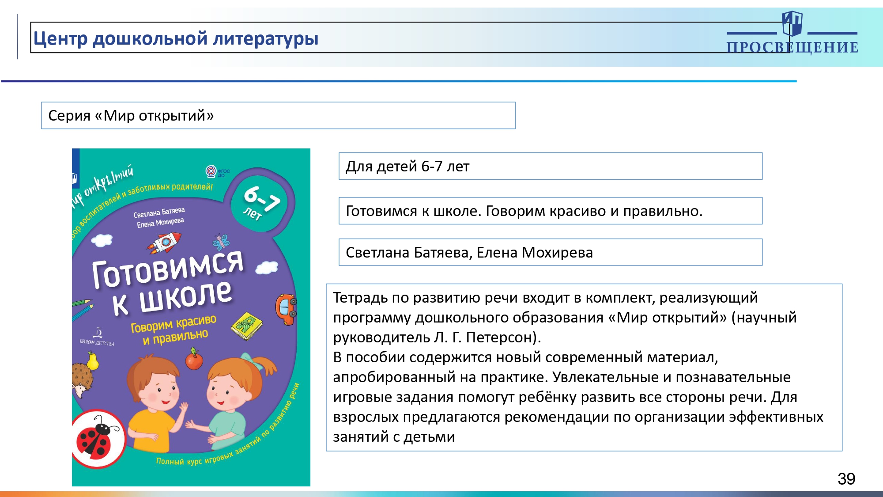
Task: Click the '6-7 лет' badge on book cover
Action: click(261, 203)
